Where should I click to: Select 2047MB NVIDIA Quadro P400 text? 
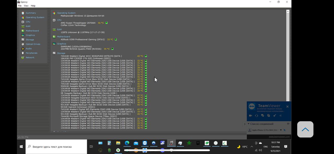[81, 49]
